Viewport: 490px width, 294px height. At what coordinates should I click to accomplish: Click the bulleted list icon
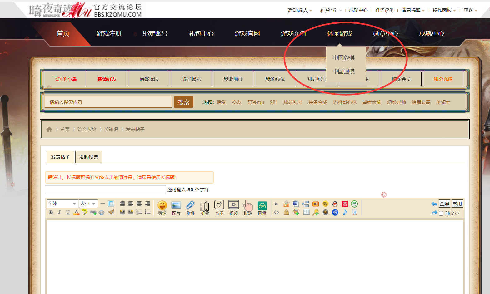pyautogui.click(x=147, y=212)
